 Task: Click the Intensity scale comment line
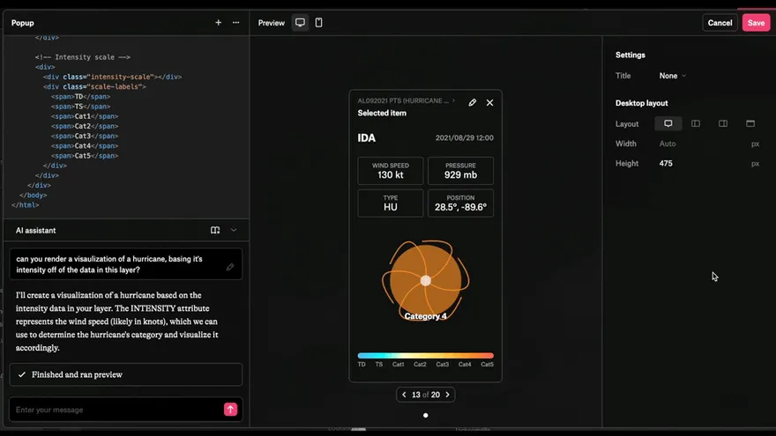click(83, 57)
